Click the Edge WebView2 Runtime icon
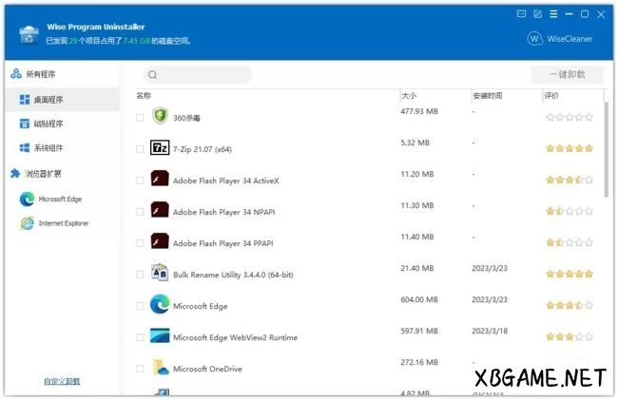 pyautogui.click(x=159, y=336)
